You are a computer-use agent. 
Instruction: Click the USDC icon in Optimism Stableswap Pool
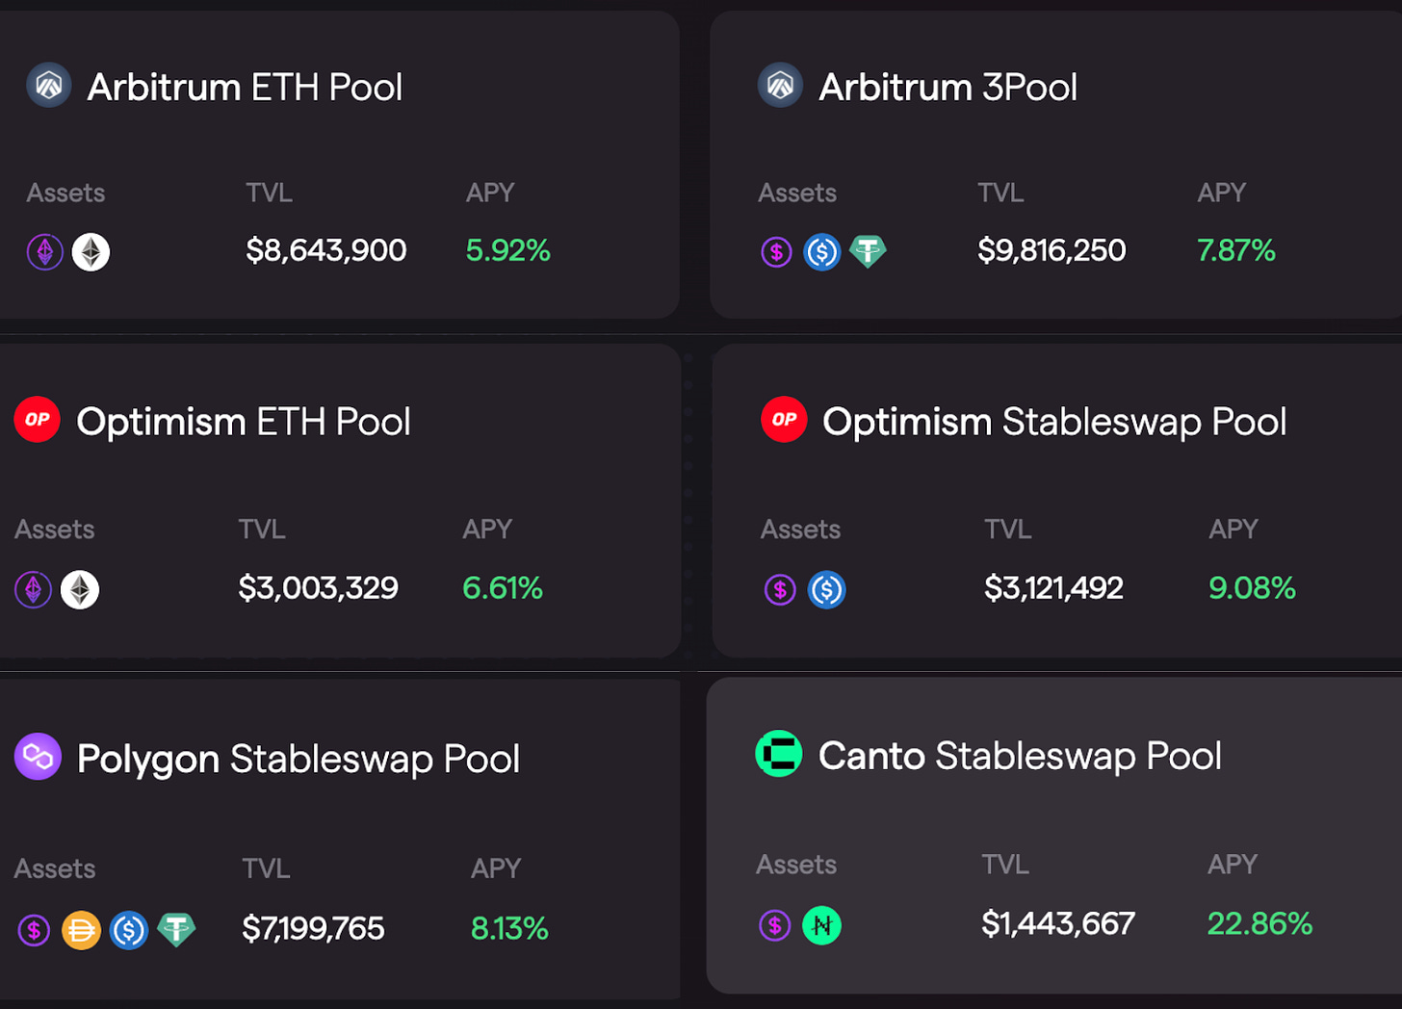point(826,589)
